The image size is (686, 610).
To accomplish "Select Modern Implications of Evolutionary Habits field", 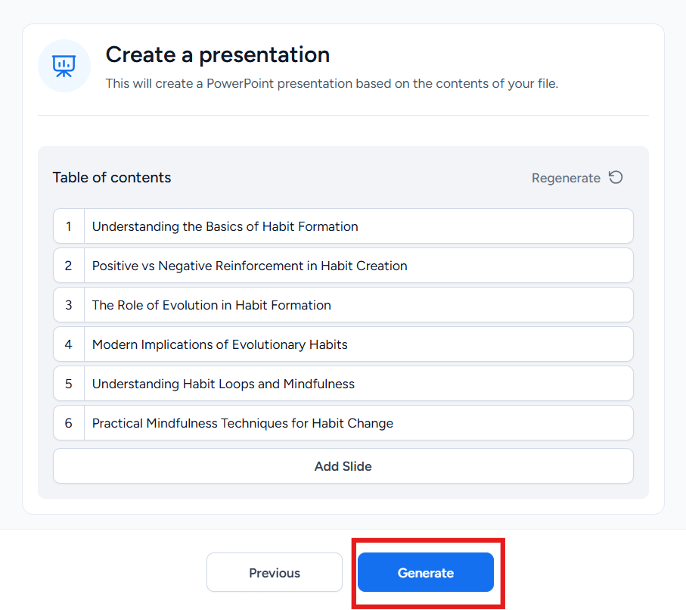I will pyautogui.click(x=359, y=344).
